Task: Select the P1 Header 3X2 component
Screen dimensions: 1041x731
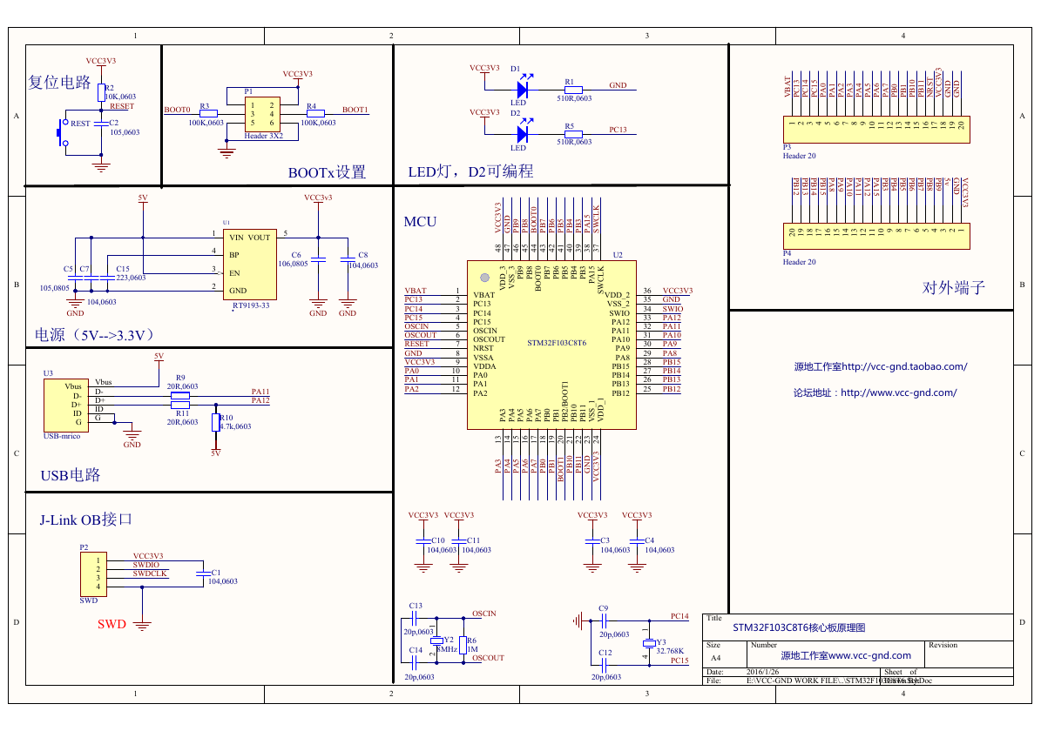Action: pyautogui.click(x=262, y=114)
